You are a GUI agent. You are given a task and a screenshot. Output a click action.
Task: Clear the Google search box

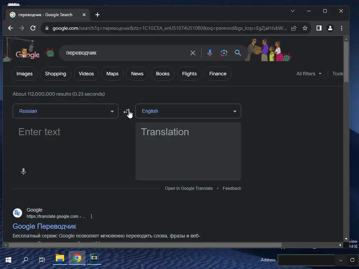(x=193, y=53)
